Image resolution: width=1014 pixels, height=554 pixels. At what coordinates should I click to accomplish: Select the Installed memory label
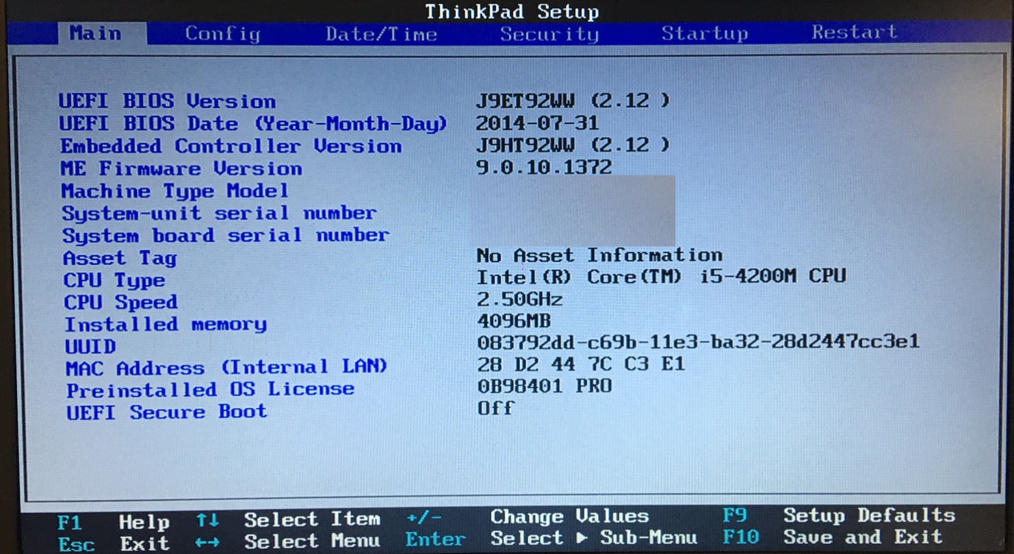[x=166, y=324]
